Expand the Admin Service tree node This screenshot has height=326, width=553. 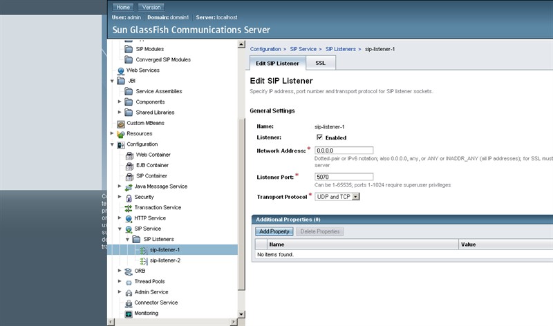(120, 292)
